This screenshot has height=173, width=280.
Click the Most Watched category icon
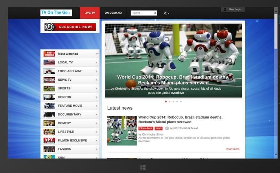click(49, 54)
